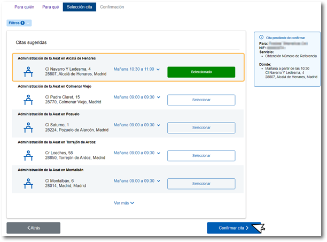Click the desk icon for Colmenar Viejo office

tap(28, 100)
